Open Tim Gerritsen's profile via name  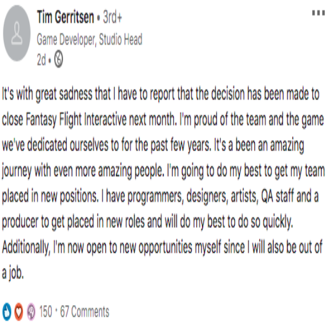click(x=65, y=17)
